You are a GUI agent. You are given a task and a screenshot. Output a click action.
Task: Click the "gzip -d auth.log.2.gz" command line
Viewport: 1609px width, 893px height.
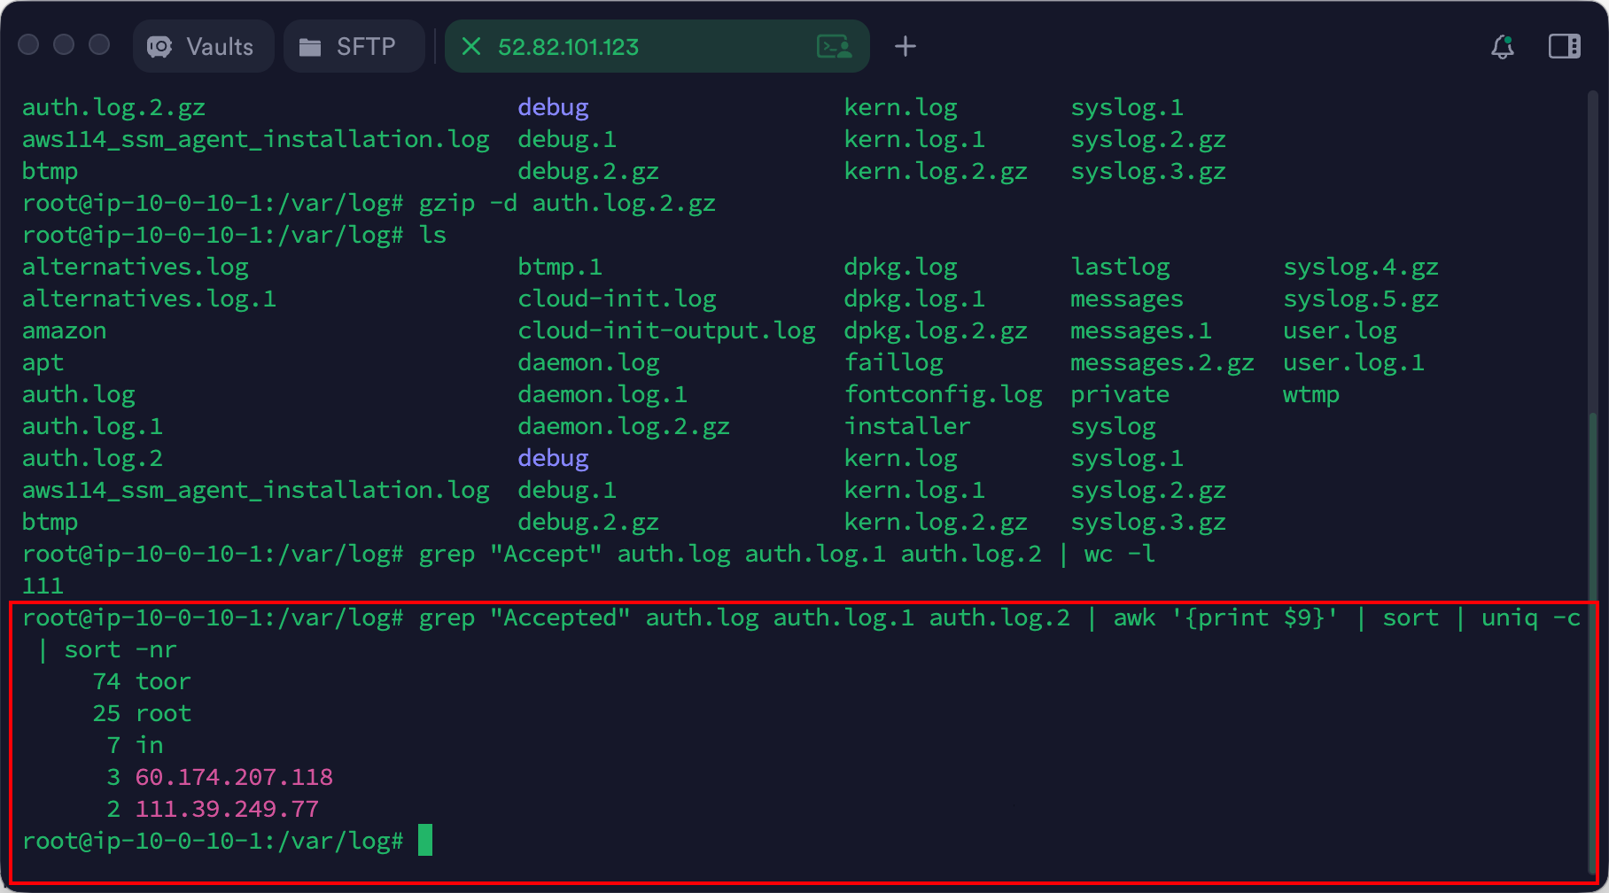(x=567, y=203)
